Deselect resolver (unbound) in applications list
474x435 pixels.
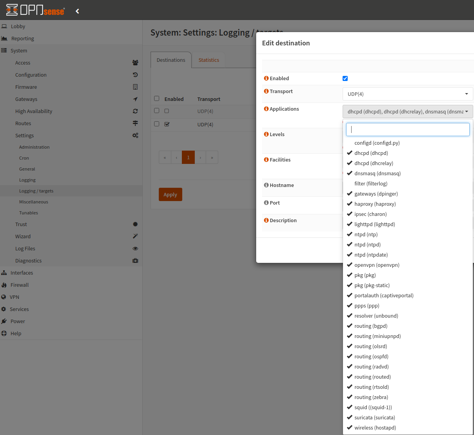(x=408, y=316)
